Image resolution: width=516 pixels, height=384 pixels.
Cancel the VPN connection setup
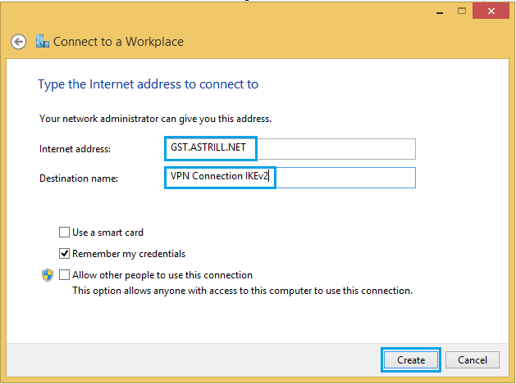[x=473, y=360]
